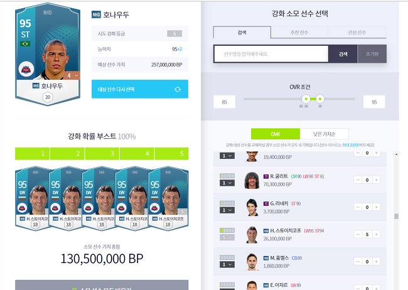Screen dimensions: 408x290
Task: Click R. 굴리트 player portrait
Action: 252,180
